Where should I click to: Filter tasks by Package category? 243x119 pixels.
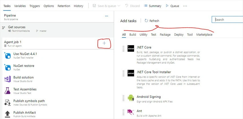[165, 35]
